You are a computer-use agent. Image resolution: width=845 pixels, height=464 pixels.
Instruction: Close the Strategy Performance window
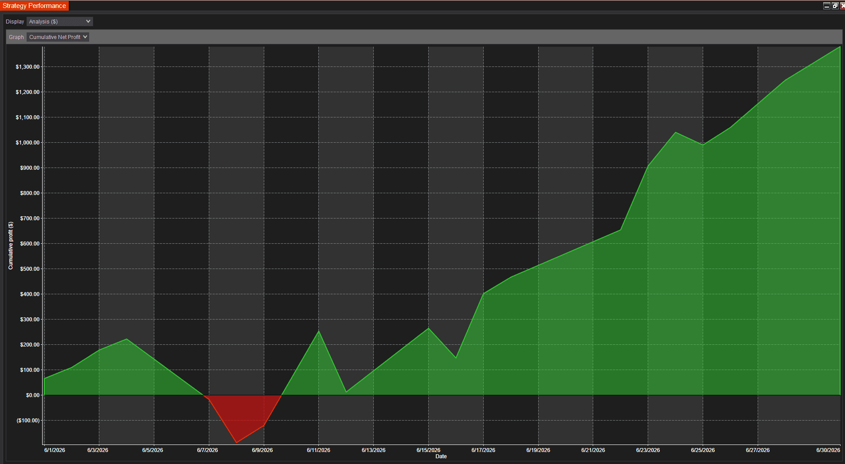[x=842, y=6]
